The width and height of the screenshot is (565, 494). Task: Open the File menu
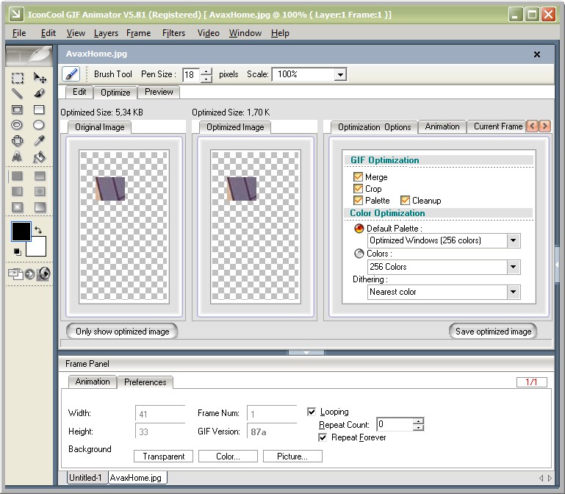click(x=19, y=33)
